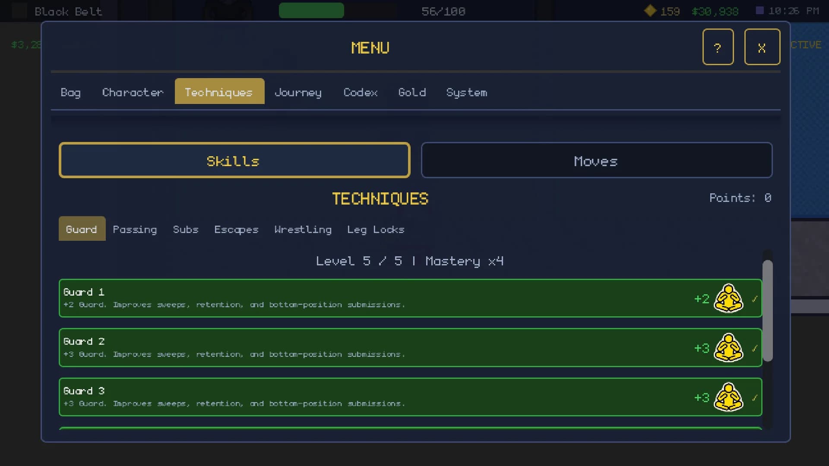Click the checkmark on the Guard 1 row

pyautogui.click(x=754, y=299)
